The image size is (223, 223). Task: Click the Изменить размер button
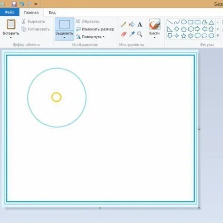point(95,29)
